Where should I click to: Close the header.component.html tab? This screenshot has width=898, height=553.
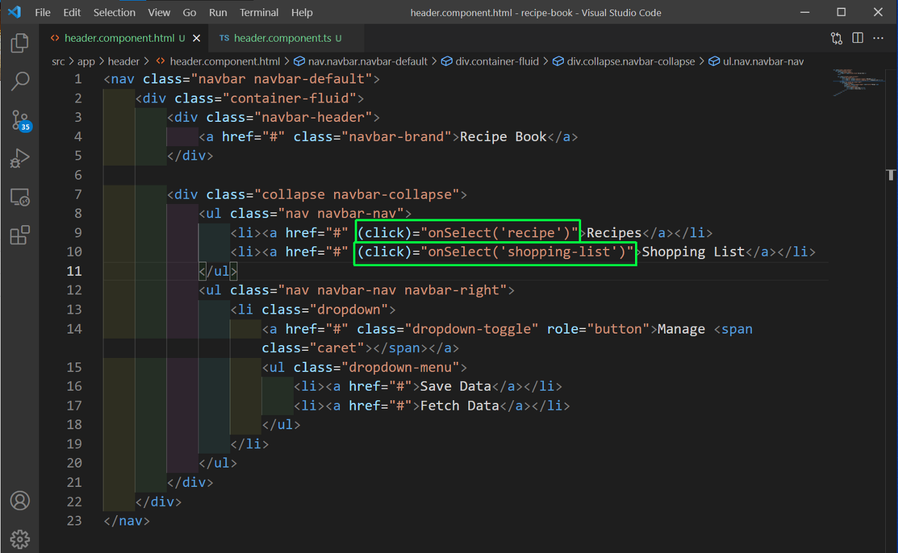[x=196, y=38]
